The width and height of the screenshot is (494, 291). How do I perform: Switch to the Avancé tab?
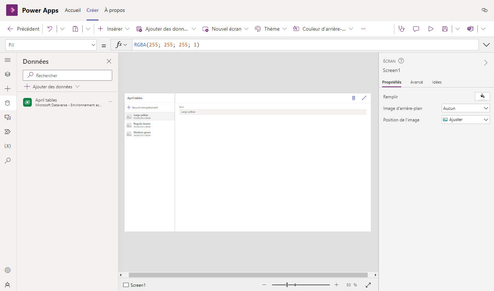pyautogui.click(x=416, y=82)
